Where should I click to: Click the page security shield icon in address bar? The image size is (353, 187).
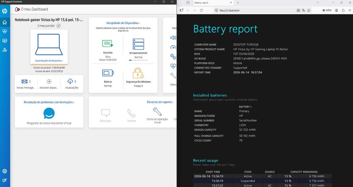pyautogui.click(x=216, y=10)
